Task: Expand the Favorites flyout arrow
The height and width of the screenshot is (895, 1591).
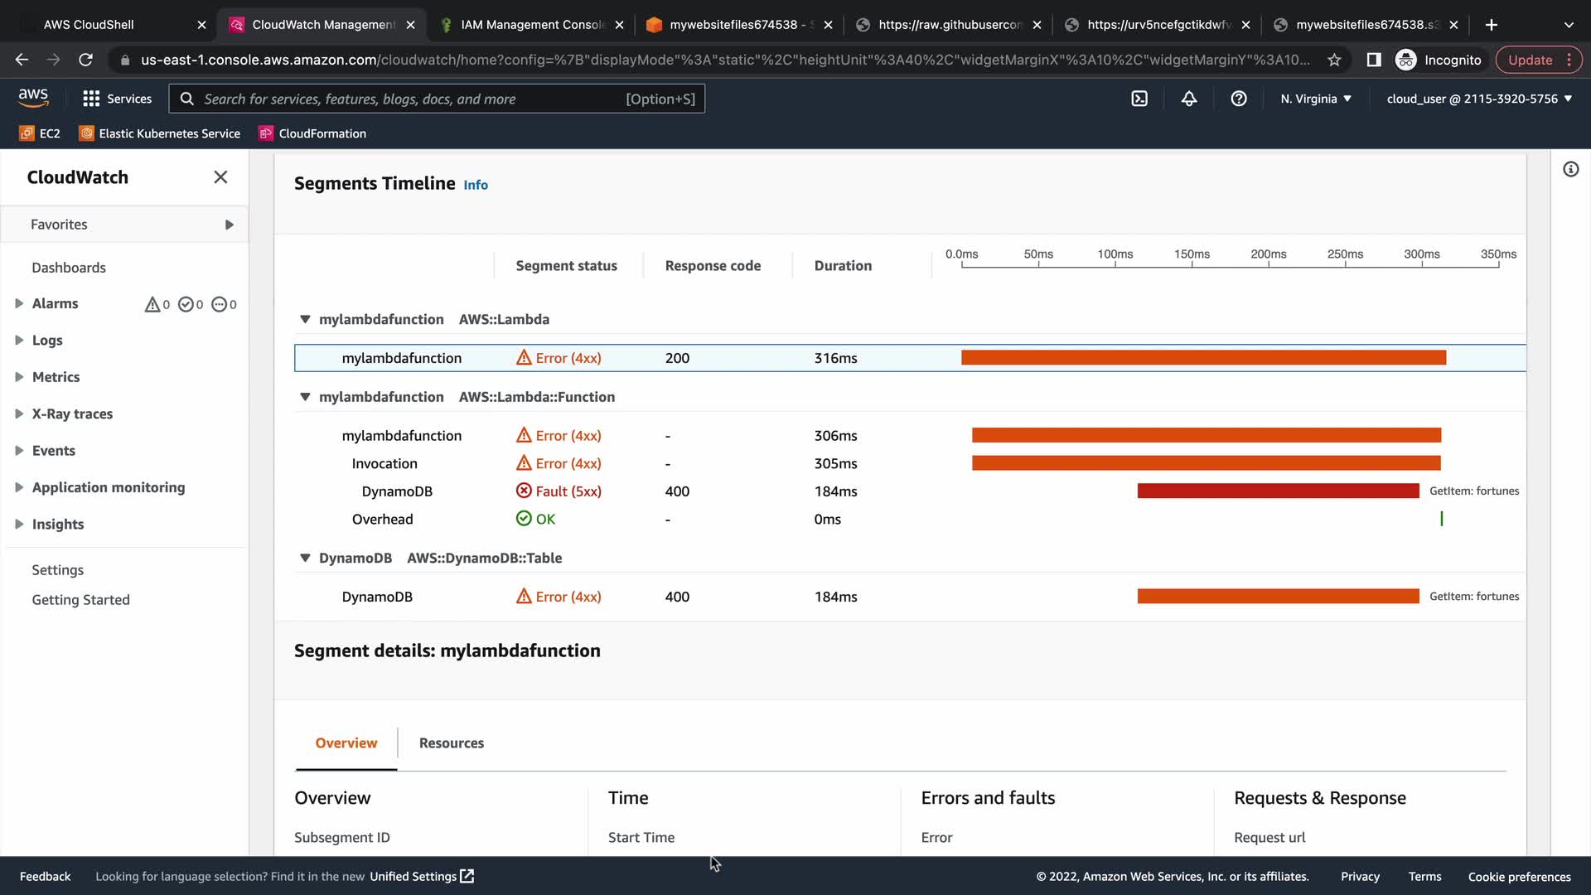Action: pos(230,225)
